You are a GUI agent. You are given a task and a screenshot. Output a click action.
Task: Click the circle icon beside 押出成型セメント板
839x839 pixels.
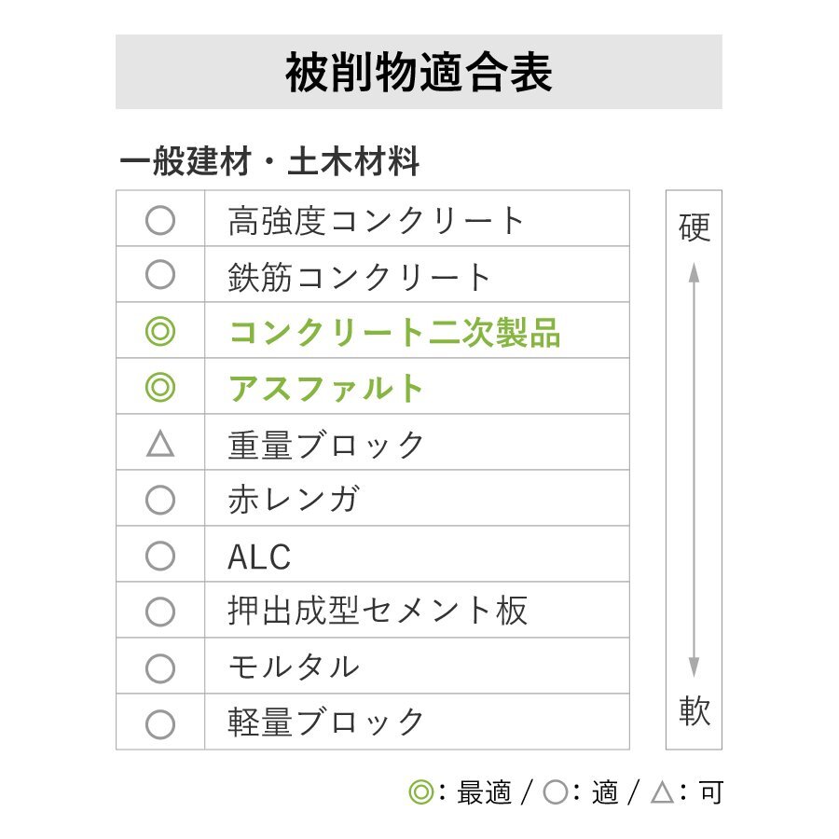[x=160, y=612]
